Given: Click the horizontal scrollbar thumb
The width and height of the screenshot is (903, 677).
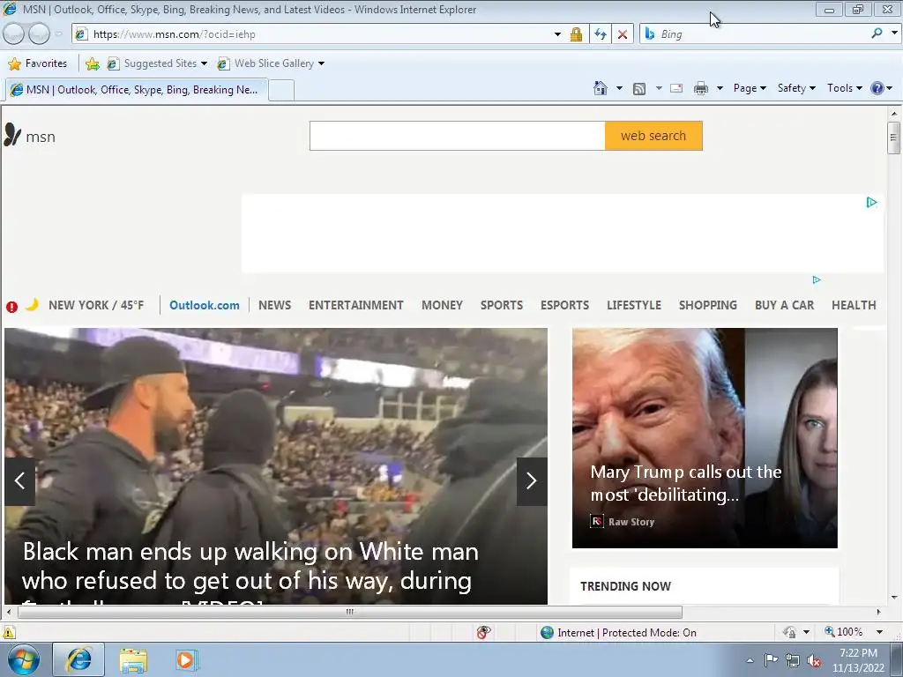Looking at the screenshot, I should pyautogui.click(x=350, y=612).
